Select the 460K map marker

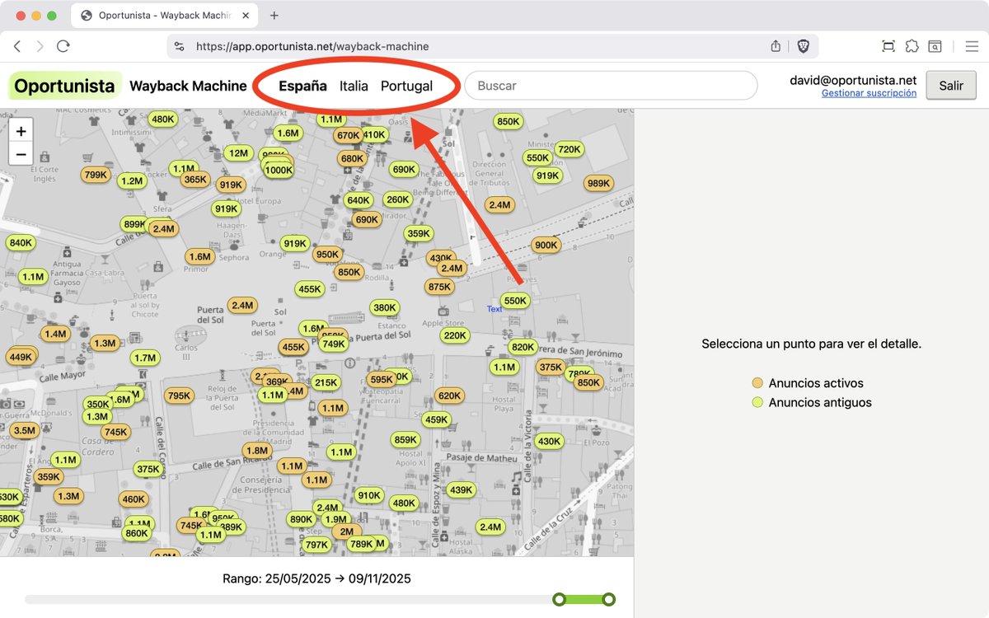[133, 499]
